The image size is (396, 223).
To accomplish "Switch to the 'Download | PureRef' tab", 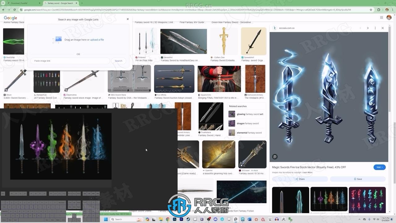I will [24, 3].
